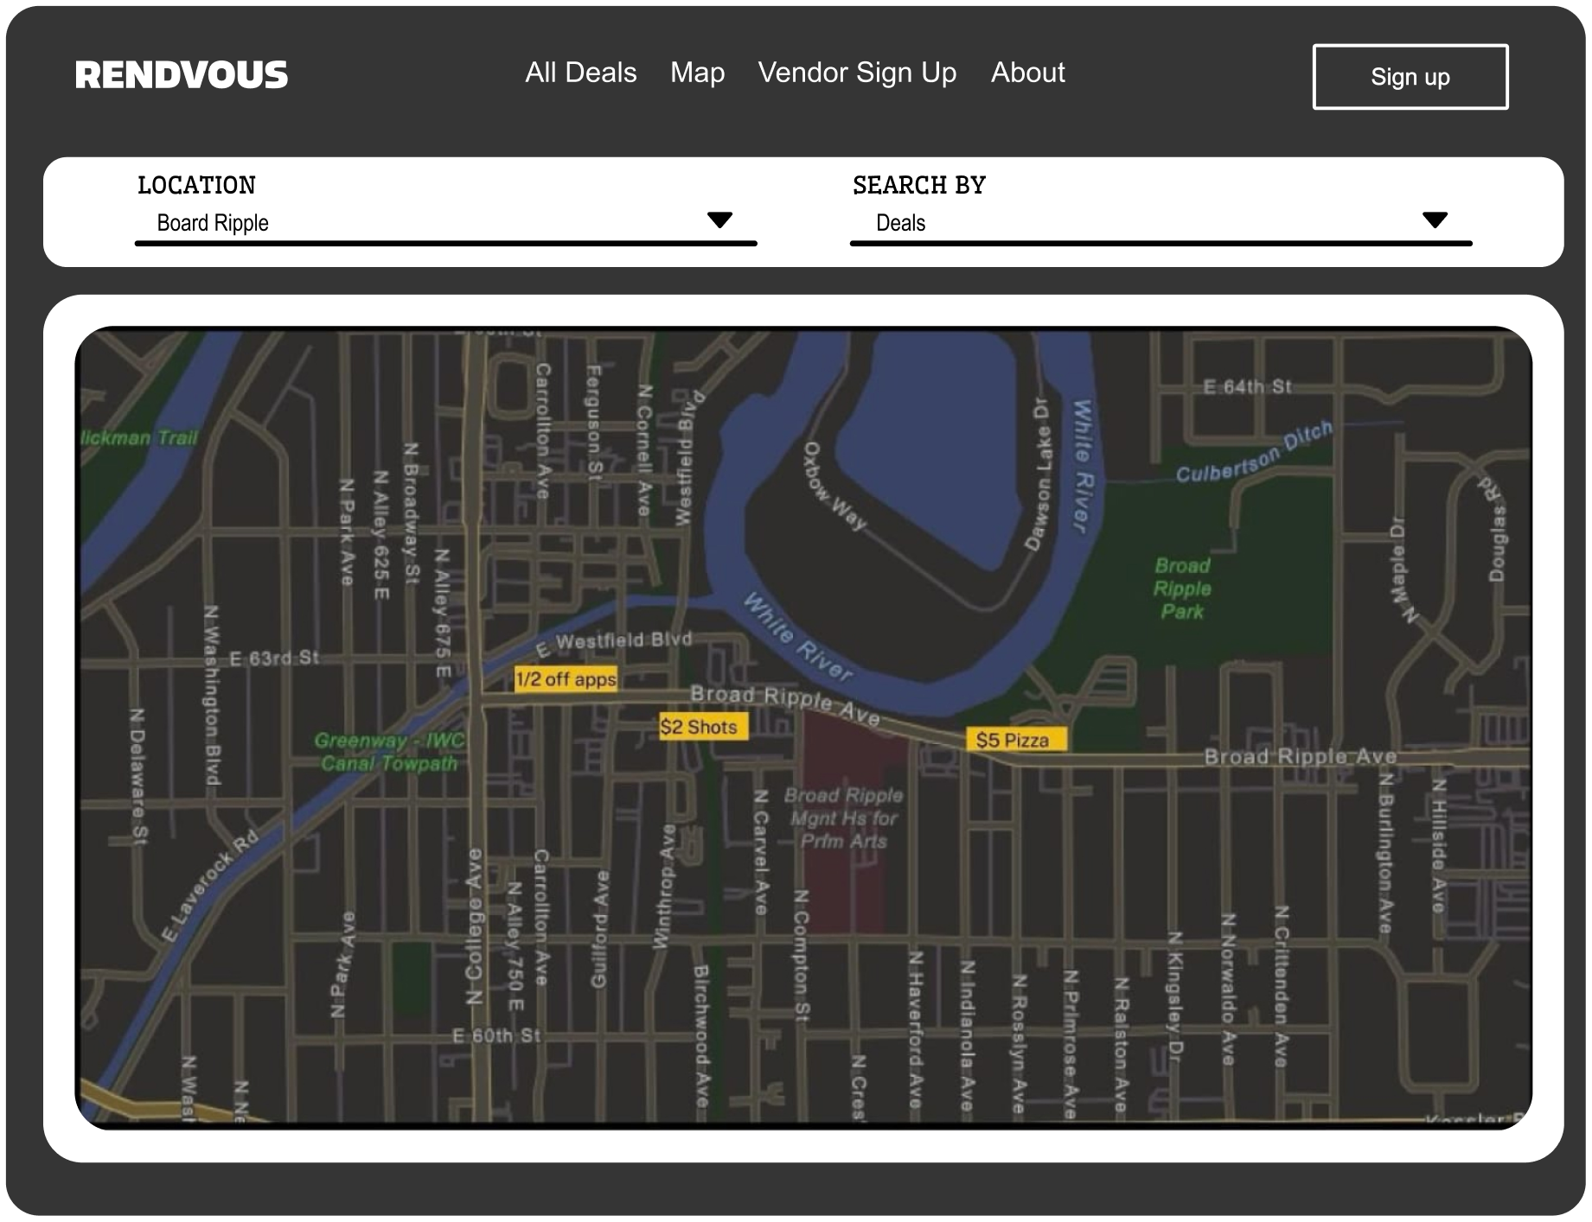This screenshot has width=1592, height=1222.
Task: Select the 1/2 off apps map marker
Action: click(x=566, y=679)
